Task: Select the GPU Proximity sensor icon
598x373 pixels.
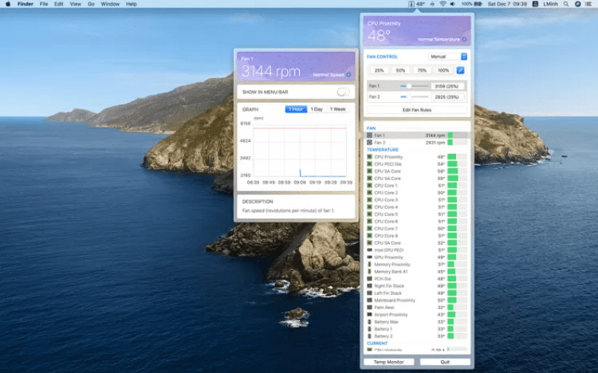Action: (369, 257)
